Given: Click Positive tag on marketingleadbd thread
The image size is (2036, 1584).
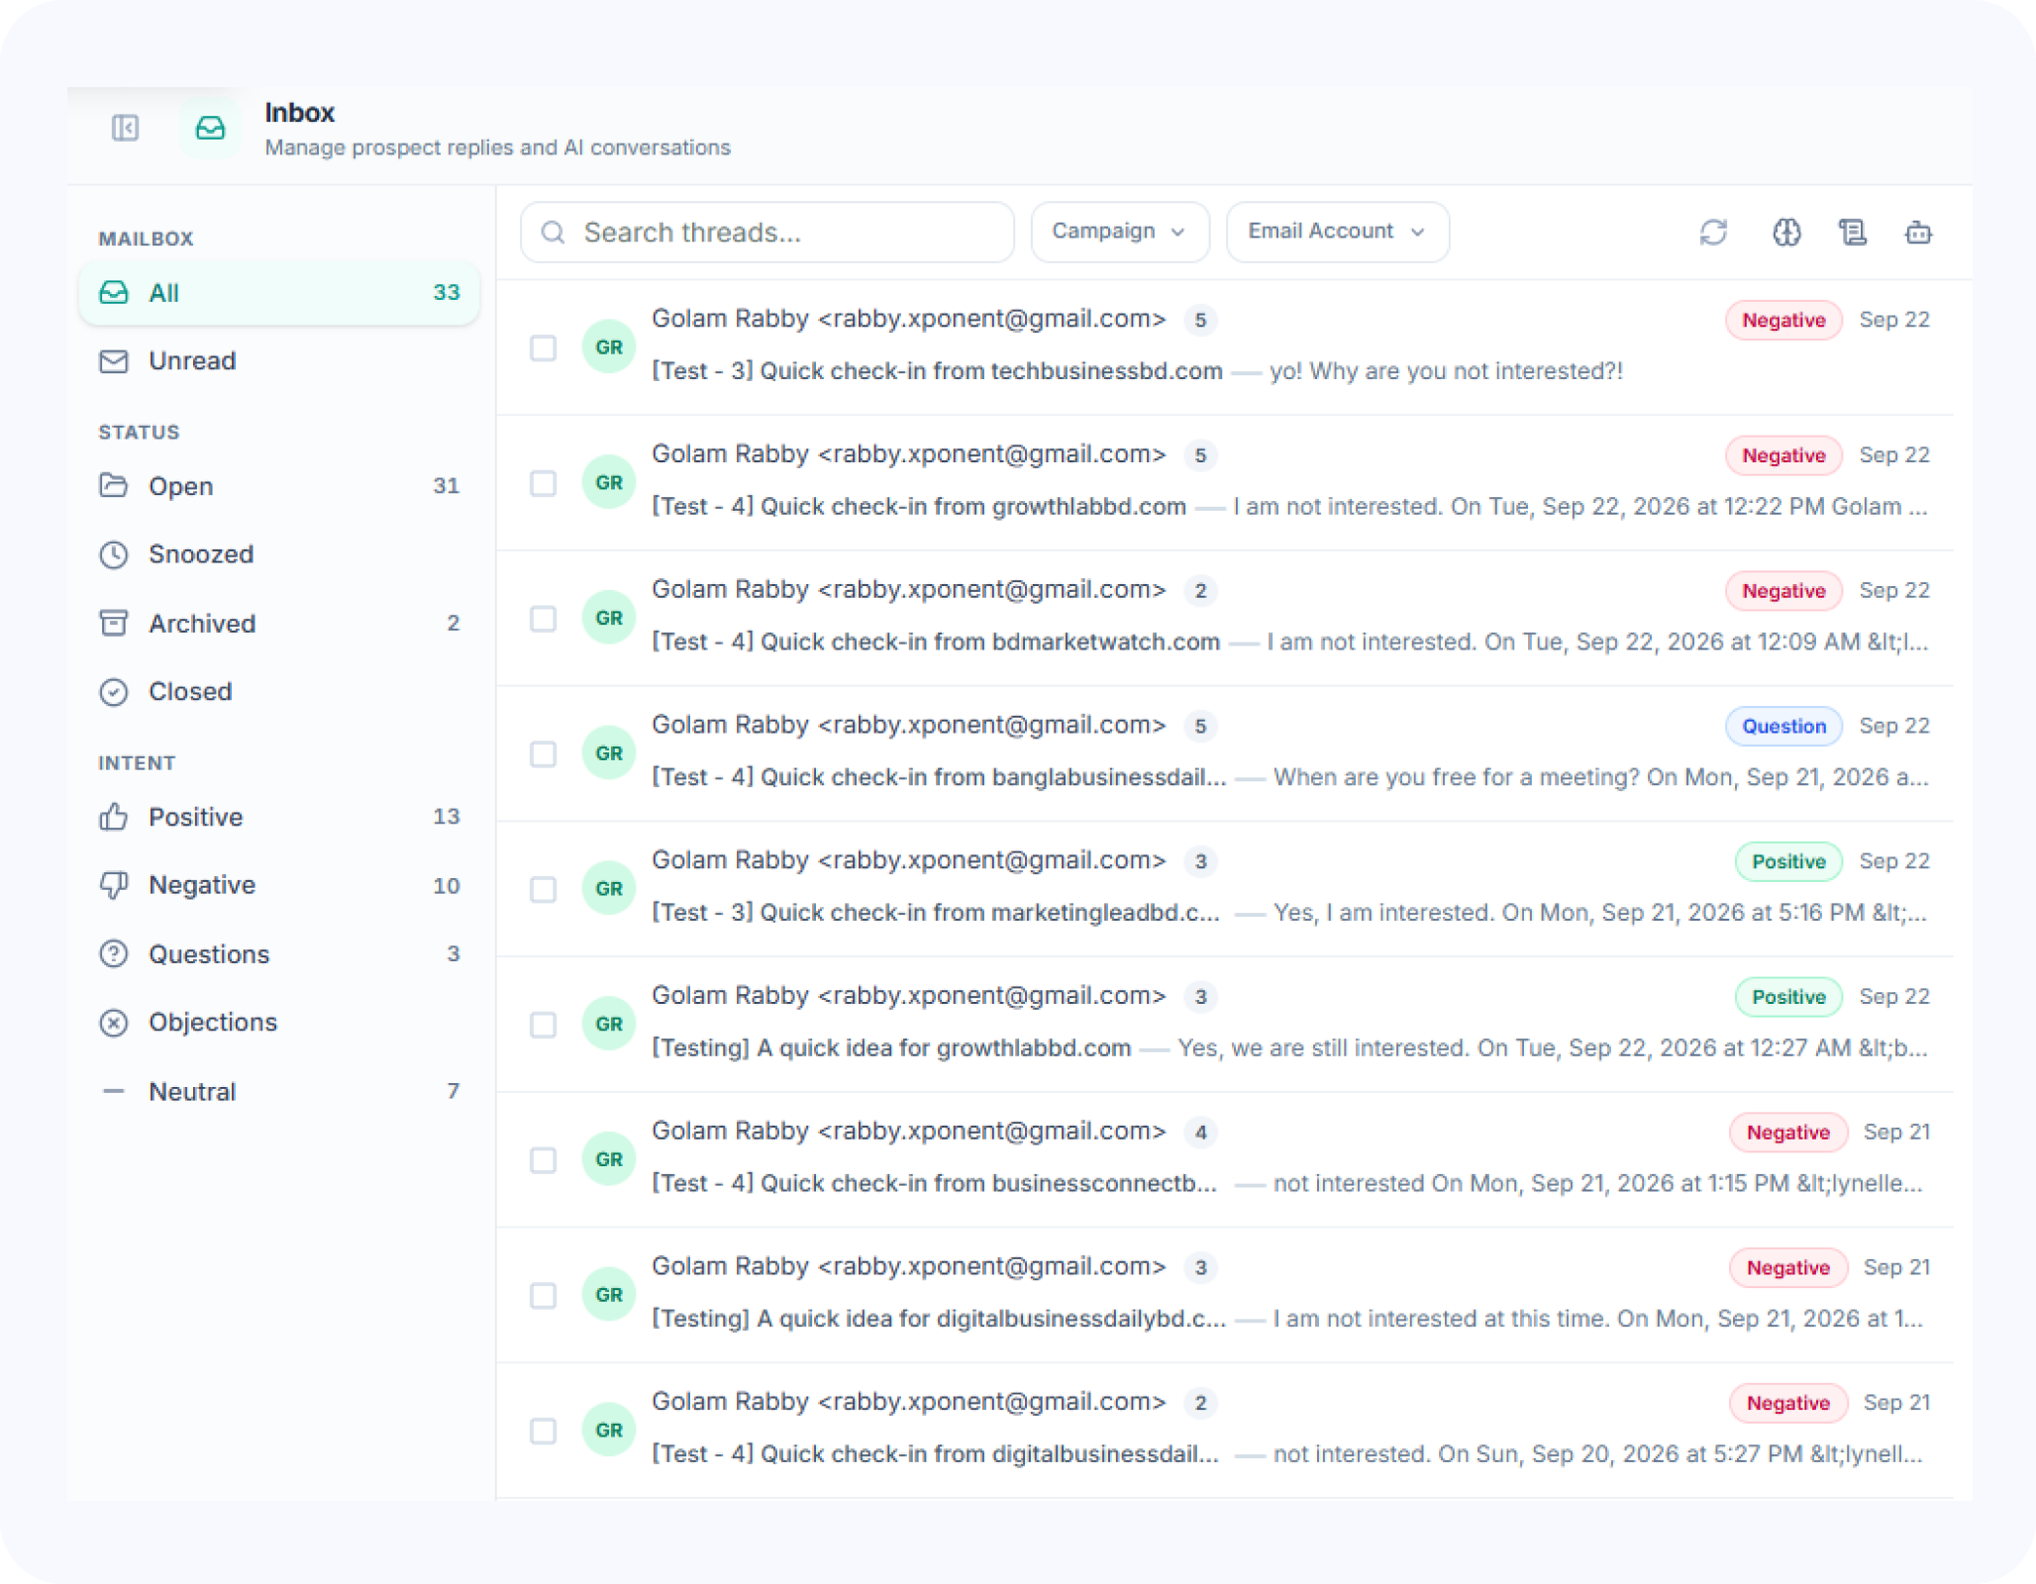Looking at the screenshot, I should click(1788, 861).
